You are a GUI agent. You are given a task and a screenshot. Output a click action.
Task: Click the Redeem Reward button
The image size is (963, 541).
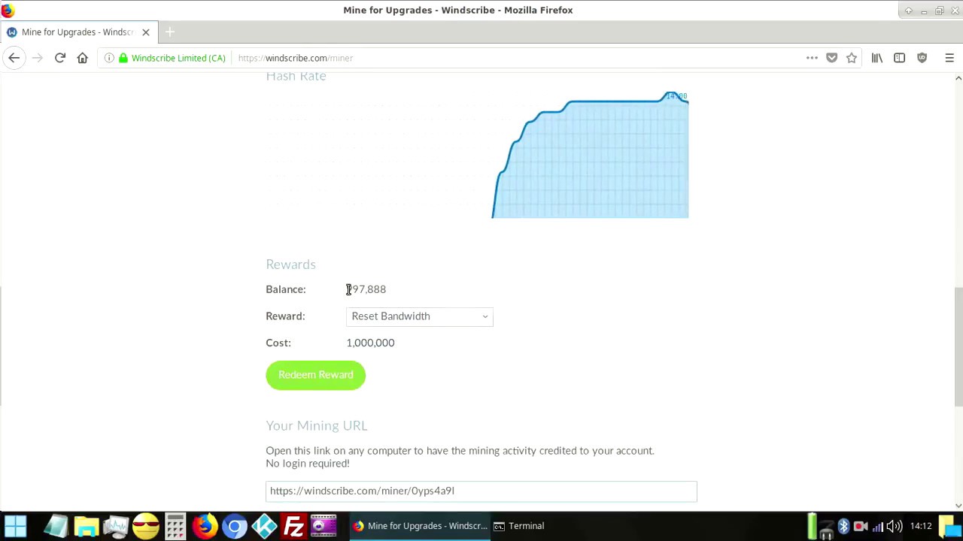(315, 375)
